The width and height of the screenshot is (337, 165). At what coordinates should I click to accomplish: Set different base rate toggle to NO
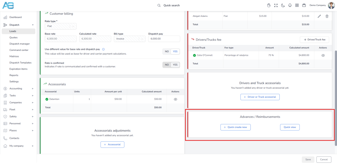pos(167,52)
